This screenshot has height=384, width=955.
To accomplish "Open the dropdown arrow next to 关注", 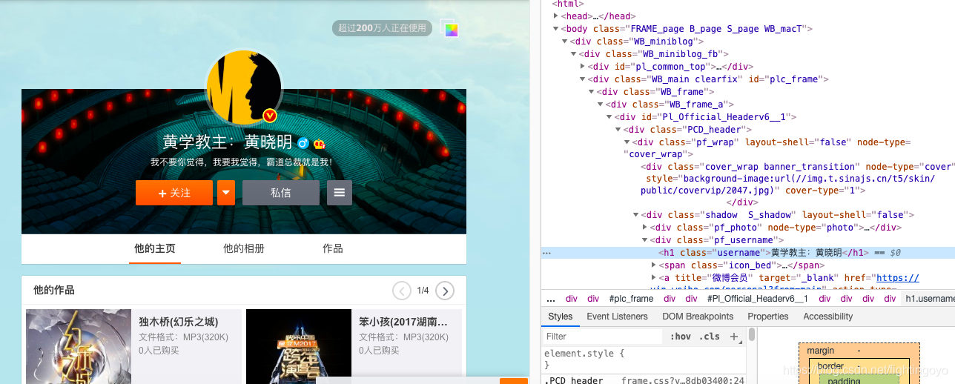I will coord(226,193).
